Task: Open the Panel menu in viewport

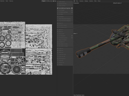Action: point(99,1)
